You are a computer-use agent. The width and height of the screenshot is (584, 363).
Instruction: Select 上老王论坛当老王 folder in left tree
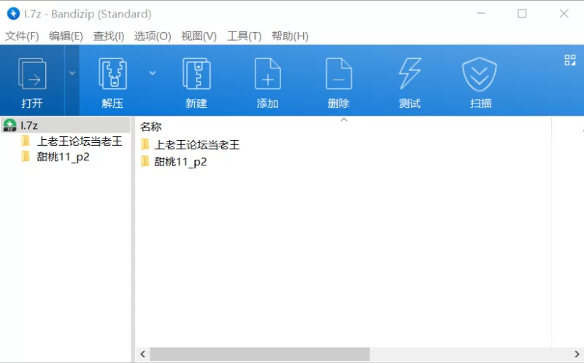(80, 141)
